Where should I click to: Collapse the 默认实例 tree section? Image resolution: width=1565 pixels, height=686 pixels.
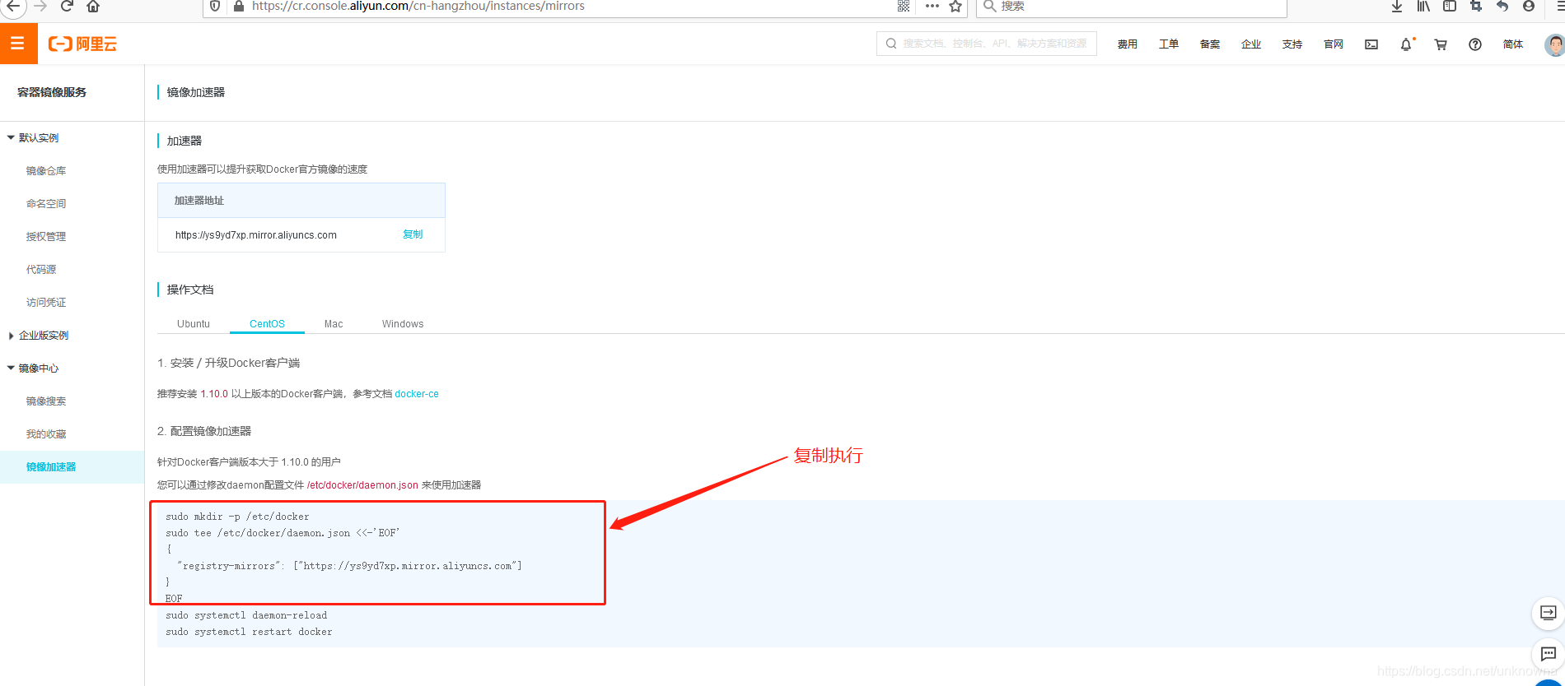point(11,137)
